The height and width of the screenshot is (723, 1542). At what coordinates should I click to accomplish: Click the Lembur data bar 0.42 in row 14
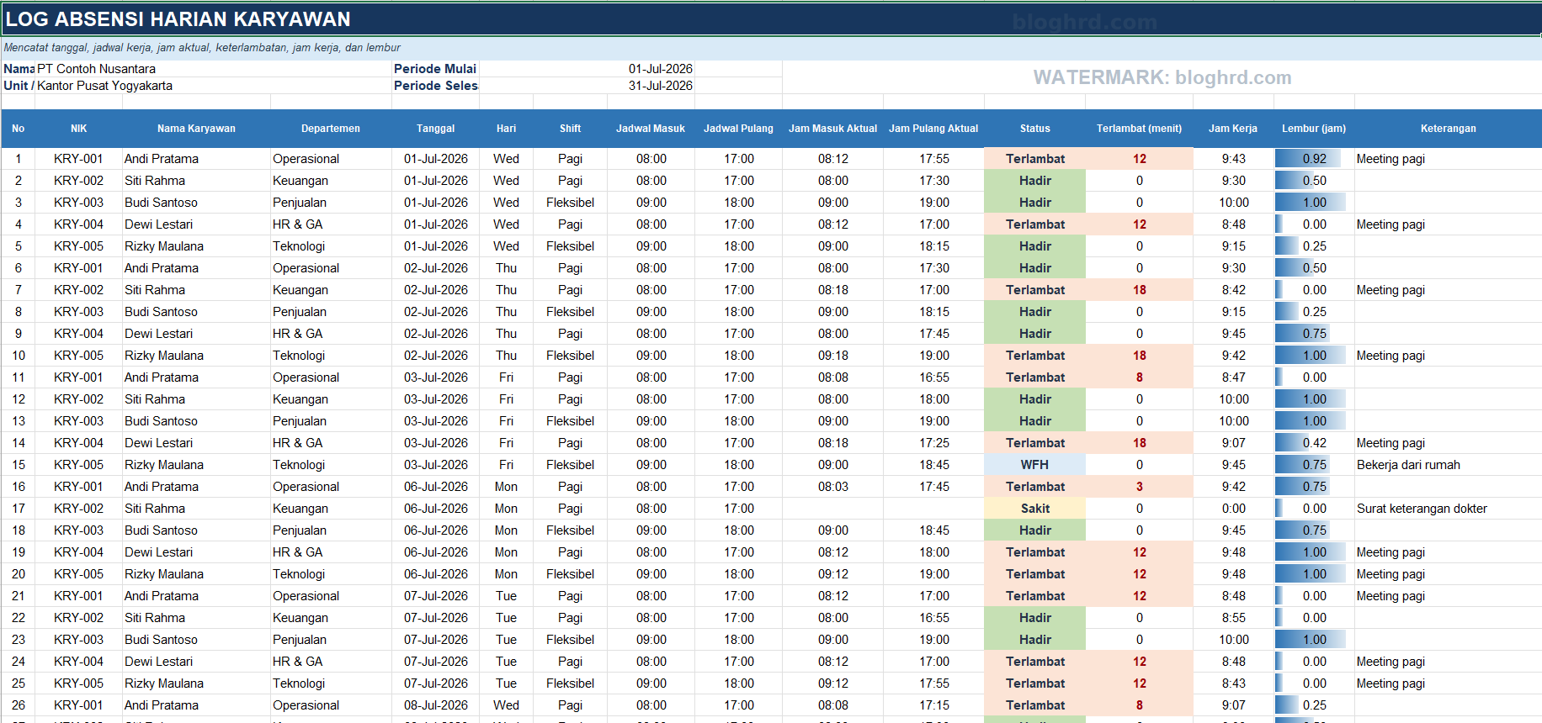[1314, 443]
